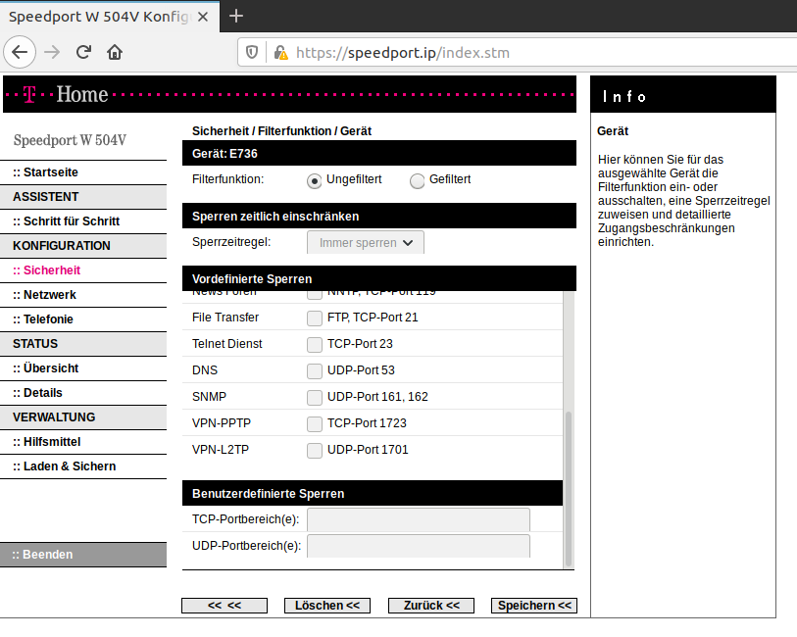Click the 'File Transfer' row label
The height and width of the screenshot is (637, 797).
point(225,318)
